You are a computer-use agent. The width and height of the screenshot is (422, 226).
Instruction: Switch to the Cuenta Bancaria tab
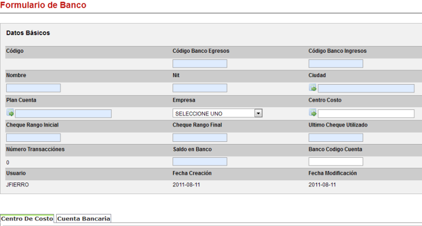(x=84, y=219)
